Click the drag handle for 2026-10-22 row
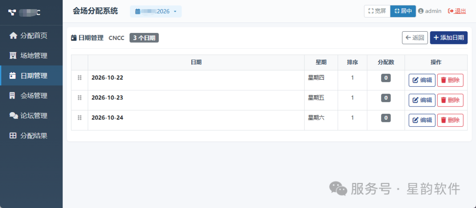 (79, 77)
